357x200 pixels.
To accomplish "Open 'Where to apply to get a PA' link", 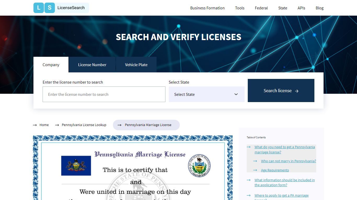I will pos(281,197).
